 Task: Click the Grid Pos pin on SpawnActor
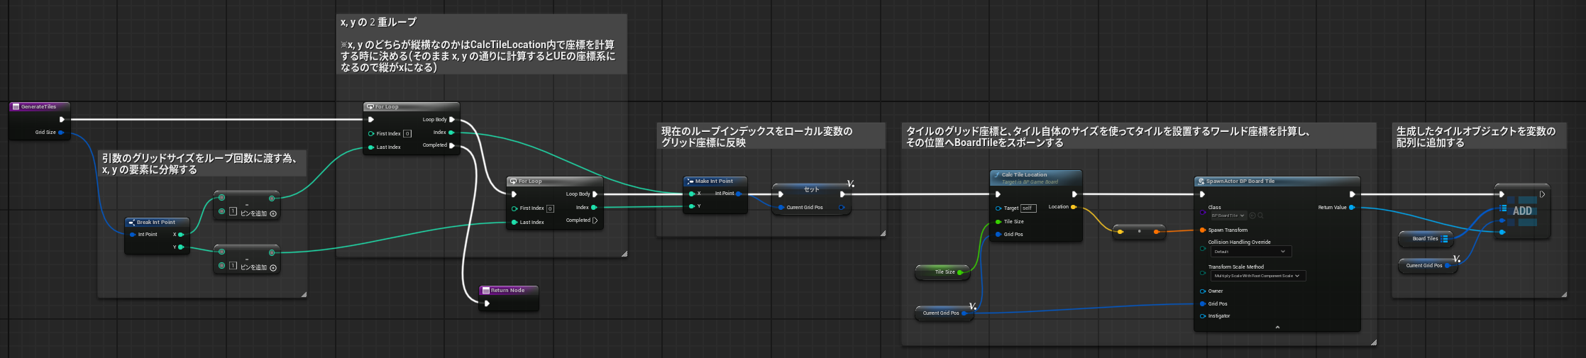point(1202,304)
